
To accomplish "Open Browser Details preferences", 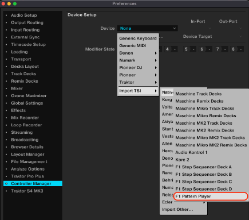I will [x=27, y=147].
